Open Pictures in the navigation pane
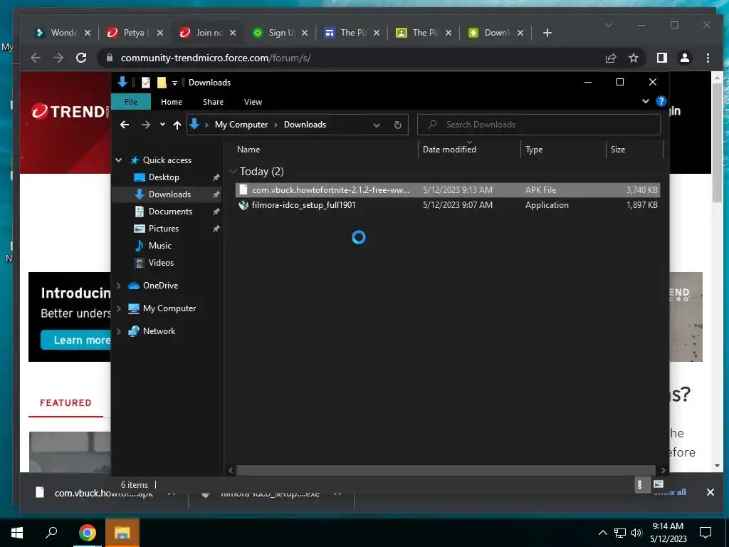 tap(163, 229)
